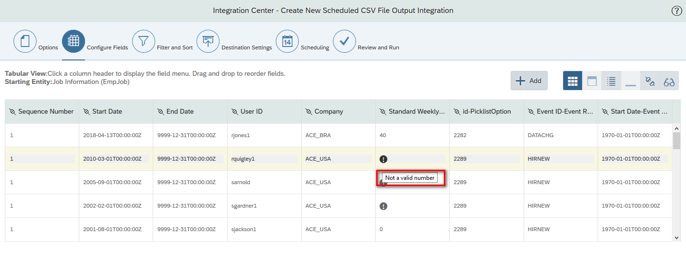Open Start Date-Event column header menu
686x258 pixels.
635,111
